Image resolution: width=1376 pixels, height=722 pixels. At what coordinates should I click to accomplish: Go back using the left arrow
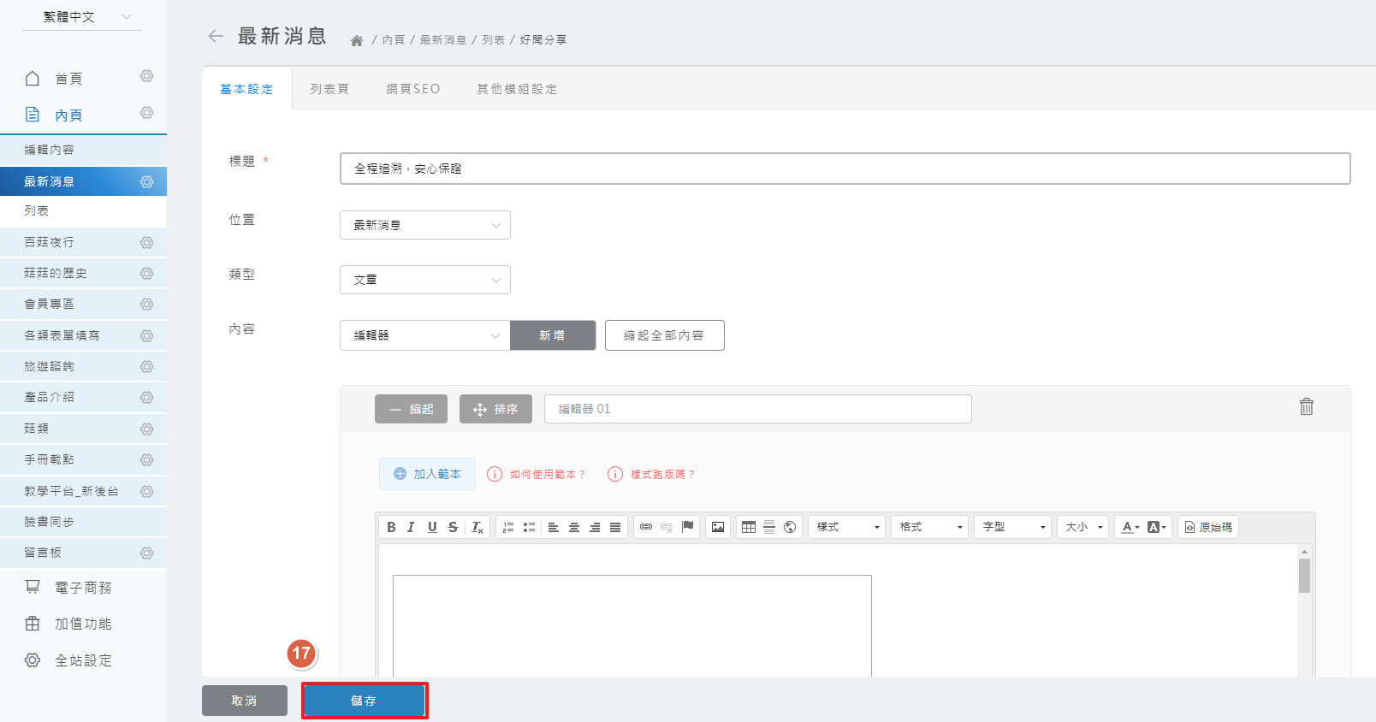pos(216,36)
